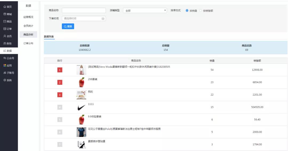This screenshot has height=151, width=288.
Task: Click the 排行 column header
Action: pyautogui.click(x=60, y=61)
